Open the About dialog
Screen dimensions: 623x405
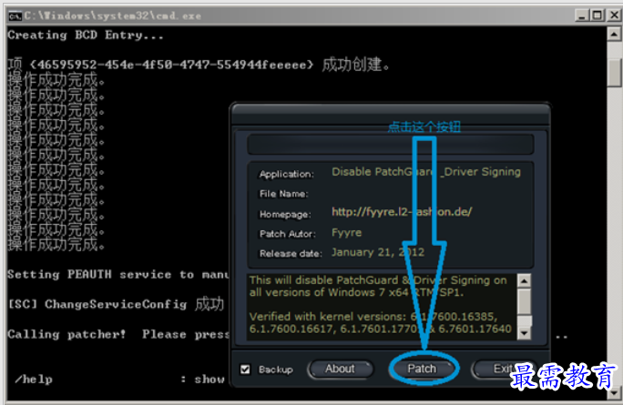(340, 369)
